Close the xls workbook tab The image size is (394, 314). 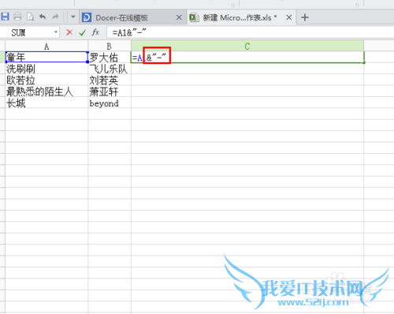[x=289, y=17]
